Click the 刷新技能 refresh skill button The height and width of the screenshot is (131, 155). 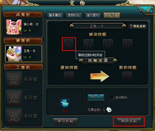[x=129, y=121]
